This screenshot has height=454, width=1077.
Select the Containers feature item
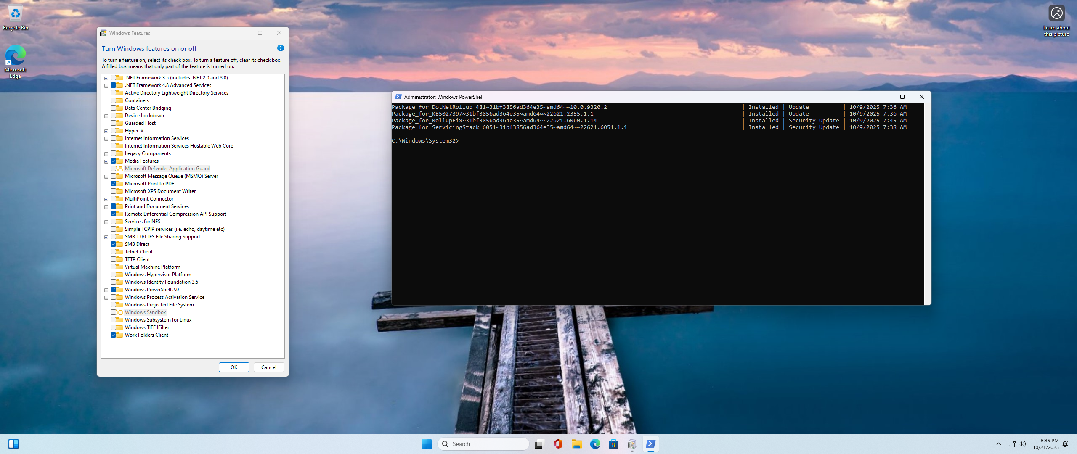(137, 100)
